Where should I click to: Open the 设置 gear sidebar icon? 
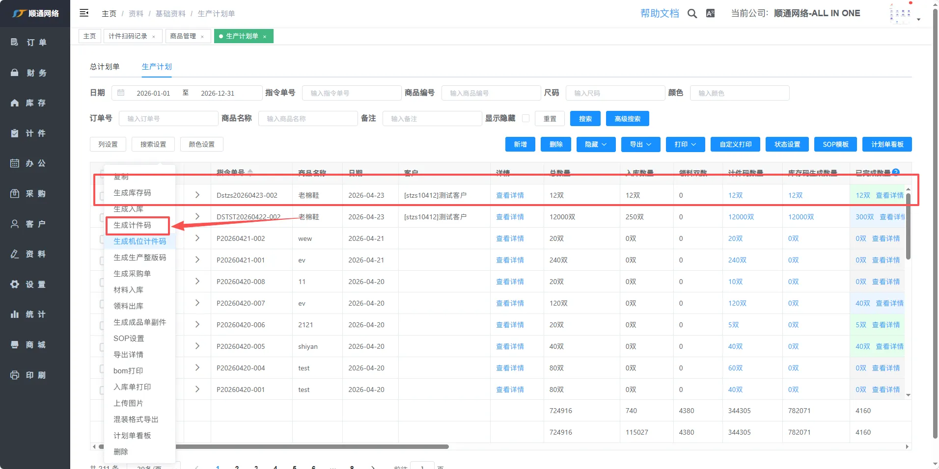(x=15, y=285)
